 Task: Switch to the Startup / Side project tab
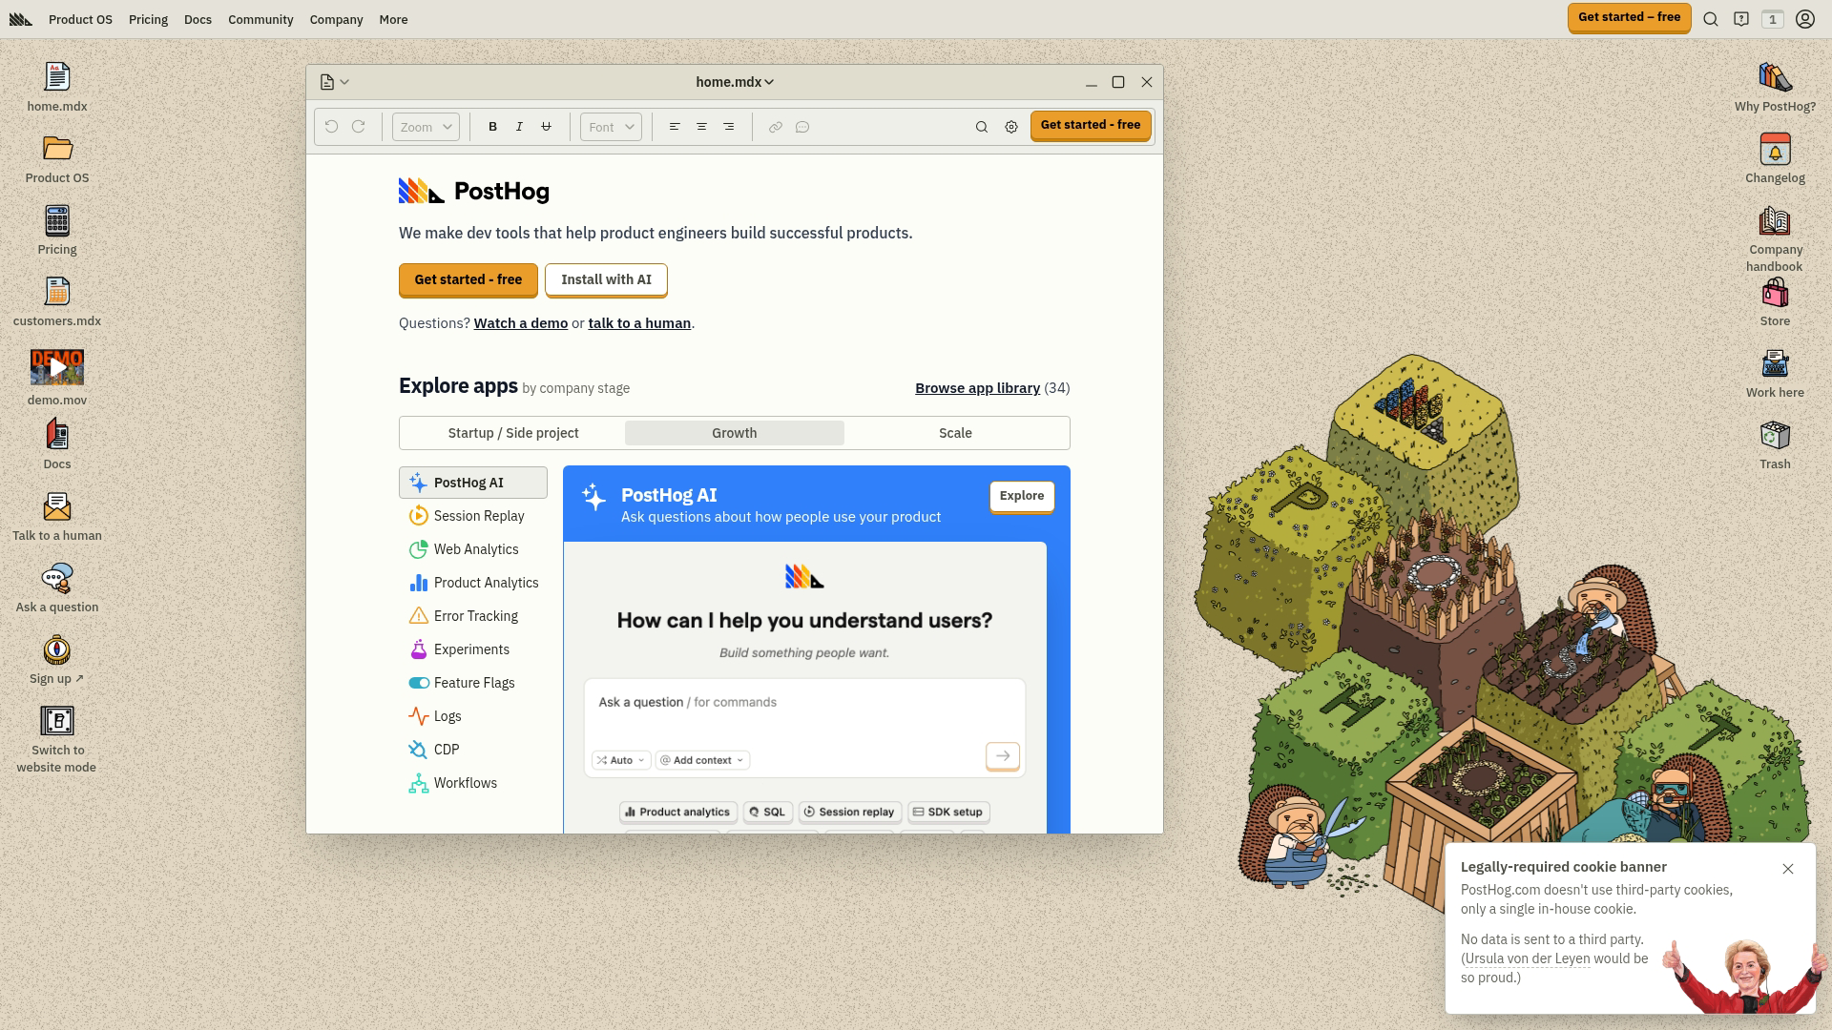[513, 433]
